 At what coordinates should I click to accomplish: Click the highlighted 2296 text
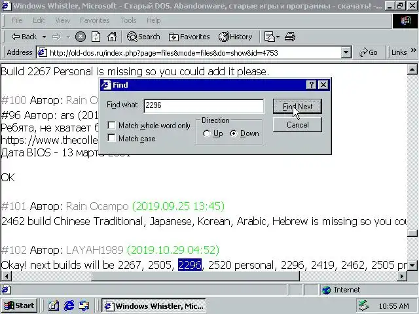tap(190, 265)
